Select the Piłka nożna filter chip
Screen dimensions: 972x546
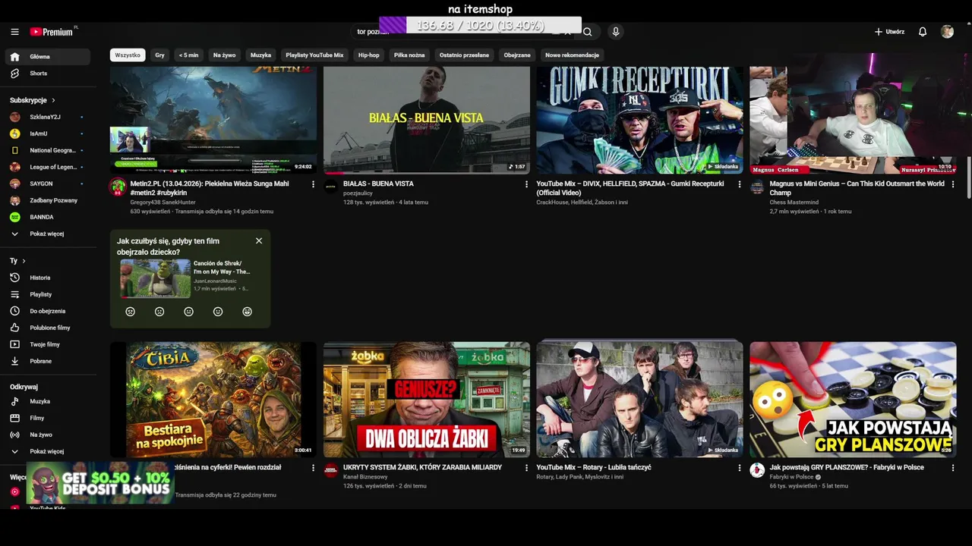point(409,55)
